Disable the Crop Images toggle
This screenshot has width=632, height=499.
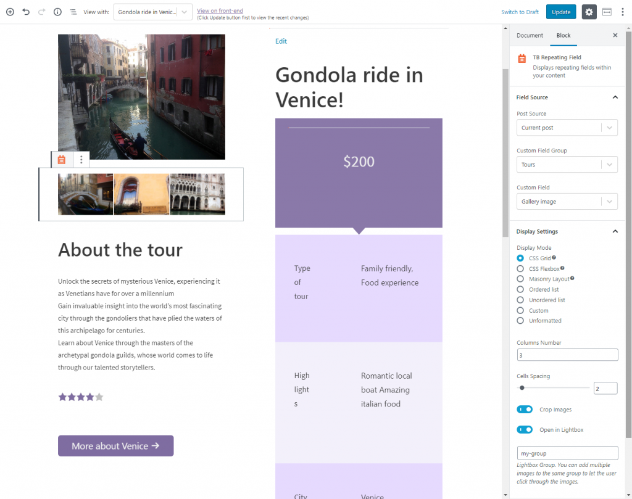pyautogui.click(x=525, y=410)
